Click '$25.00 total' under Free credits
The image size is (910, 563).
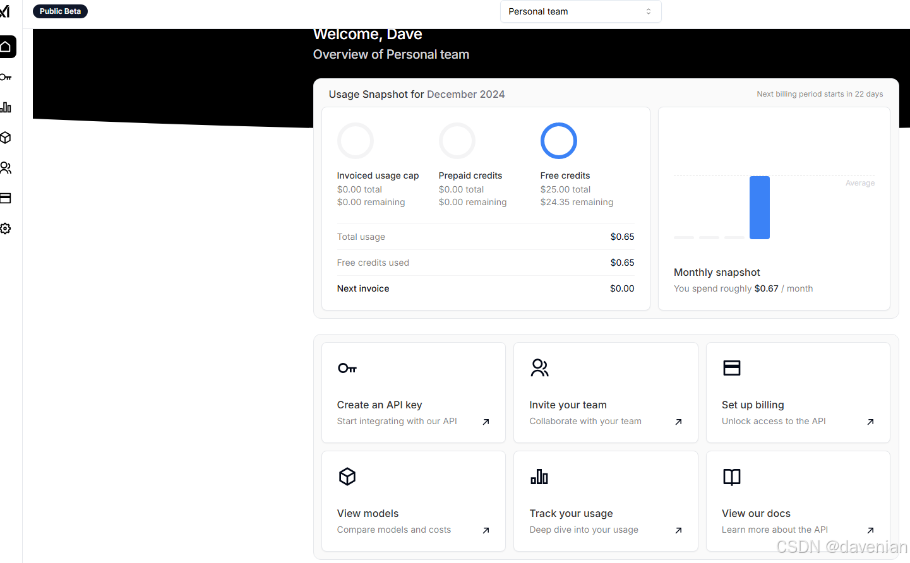[565, 189]
